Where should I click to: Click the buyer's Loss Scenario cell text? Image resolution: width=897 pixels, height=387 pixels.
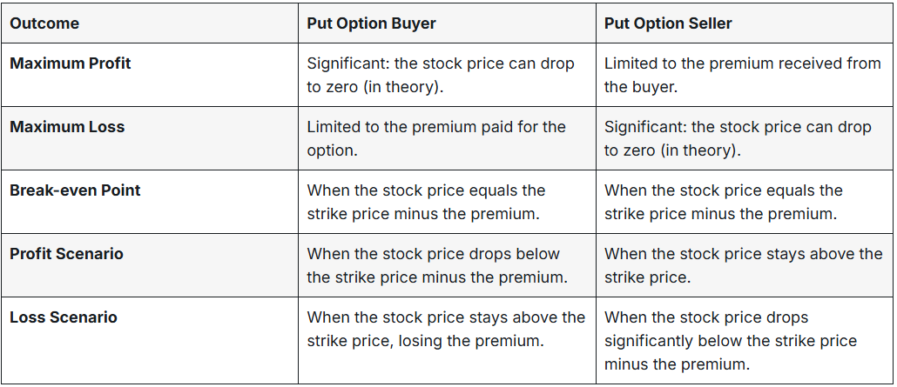(445, 329)
